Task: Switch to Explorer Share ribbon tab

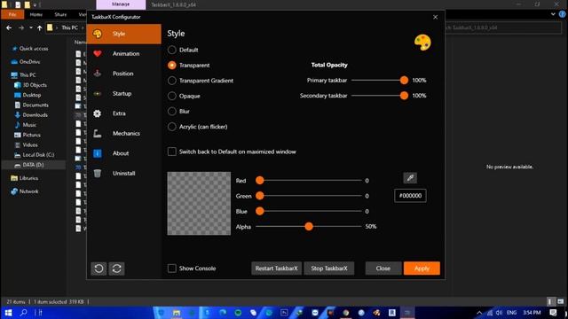Action: (60, 14)
